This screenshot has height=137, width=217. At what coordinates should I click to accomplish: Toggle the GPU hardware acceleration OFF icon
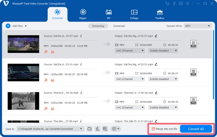(x=105, y=129)
